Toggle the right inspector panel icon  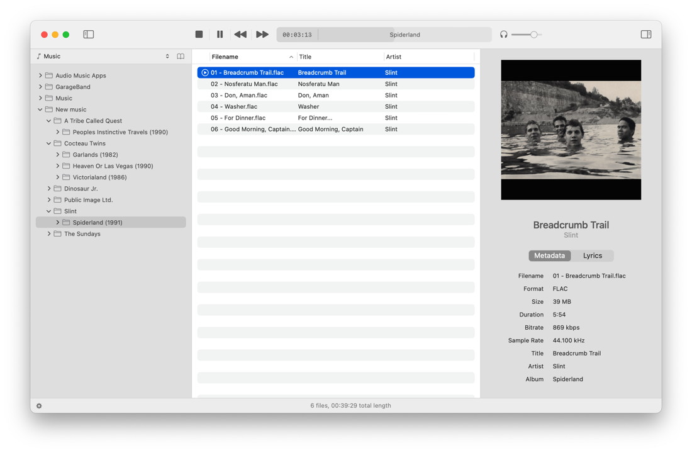coord(645,35)
